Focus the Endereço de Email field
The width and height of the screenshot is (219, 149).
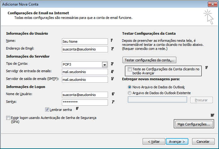pos(85,49)
